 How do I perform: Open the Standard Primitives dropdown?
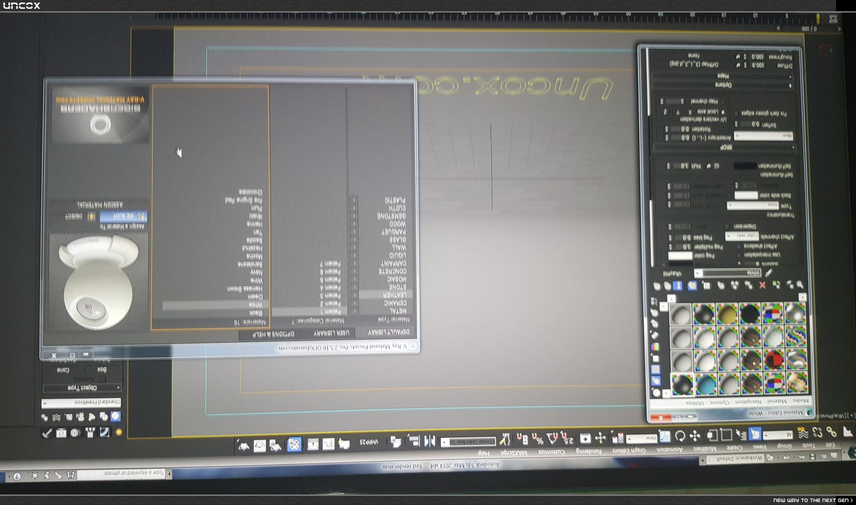click(81, 402)
